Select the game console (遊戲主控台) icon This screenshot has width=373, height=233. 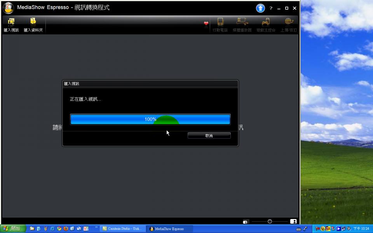(x=266, y=22)
